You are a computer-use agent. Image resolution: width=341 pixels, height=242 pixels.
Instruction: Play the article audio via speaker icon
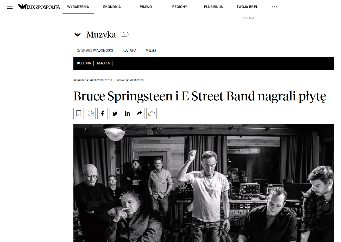point(90,113)
